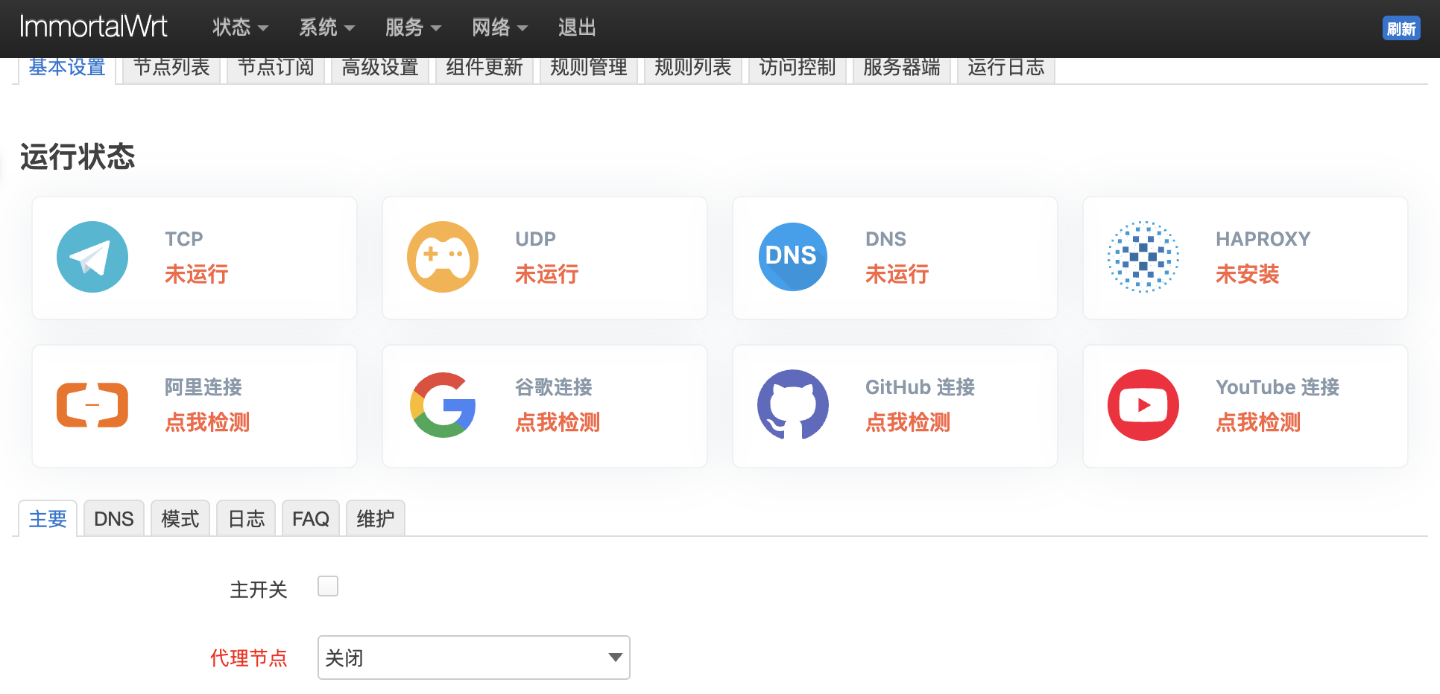
Task: Click 点我检测 under GitHub 连接
Action: pyautogui.click(x=908, y=422)
